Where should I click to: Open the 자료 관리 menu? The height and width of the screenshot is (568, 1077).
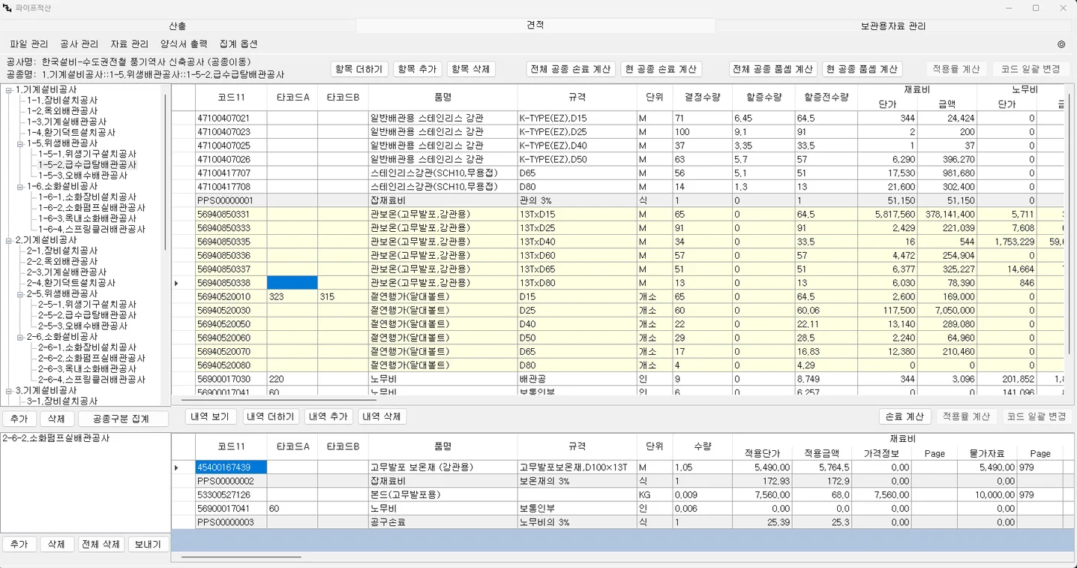click(130, 44)
